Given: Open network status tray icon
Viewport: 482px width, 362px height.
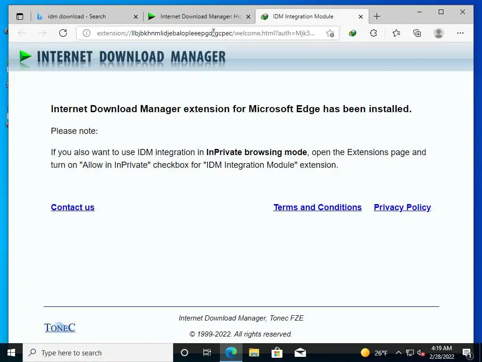Looking at the screenshot, I should pyautogui.click(x=410, y=353).
